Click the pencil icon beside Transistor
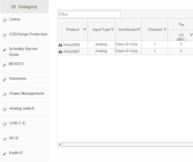This screenshot has height=162, width=193. coord(5,80)
